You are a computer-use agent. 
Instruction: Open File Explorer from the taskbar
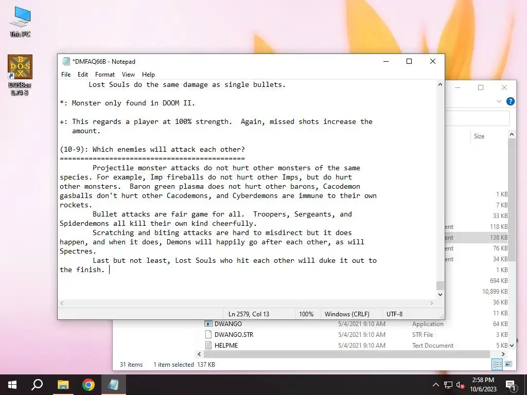point(63,385)
